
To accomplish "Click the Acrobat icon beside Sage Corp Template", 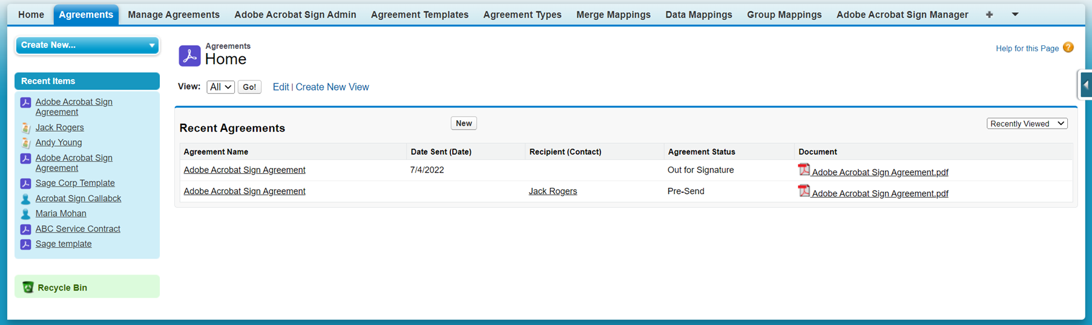I will coord(25,183).
